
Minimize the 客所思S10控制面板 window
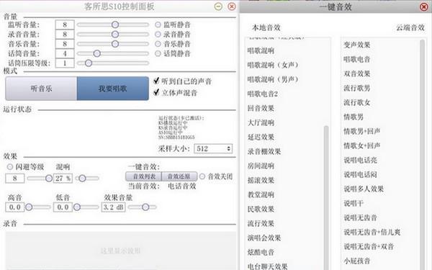pyautogui.click(x=218, y=6)
